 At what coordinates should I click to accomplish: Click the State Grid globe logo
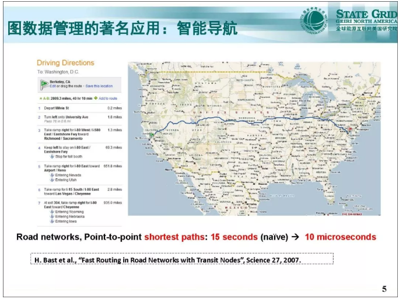(315, 19)
